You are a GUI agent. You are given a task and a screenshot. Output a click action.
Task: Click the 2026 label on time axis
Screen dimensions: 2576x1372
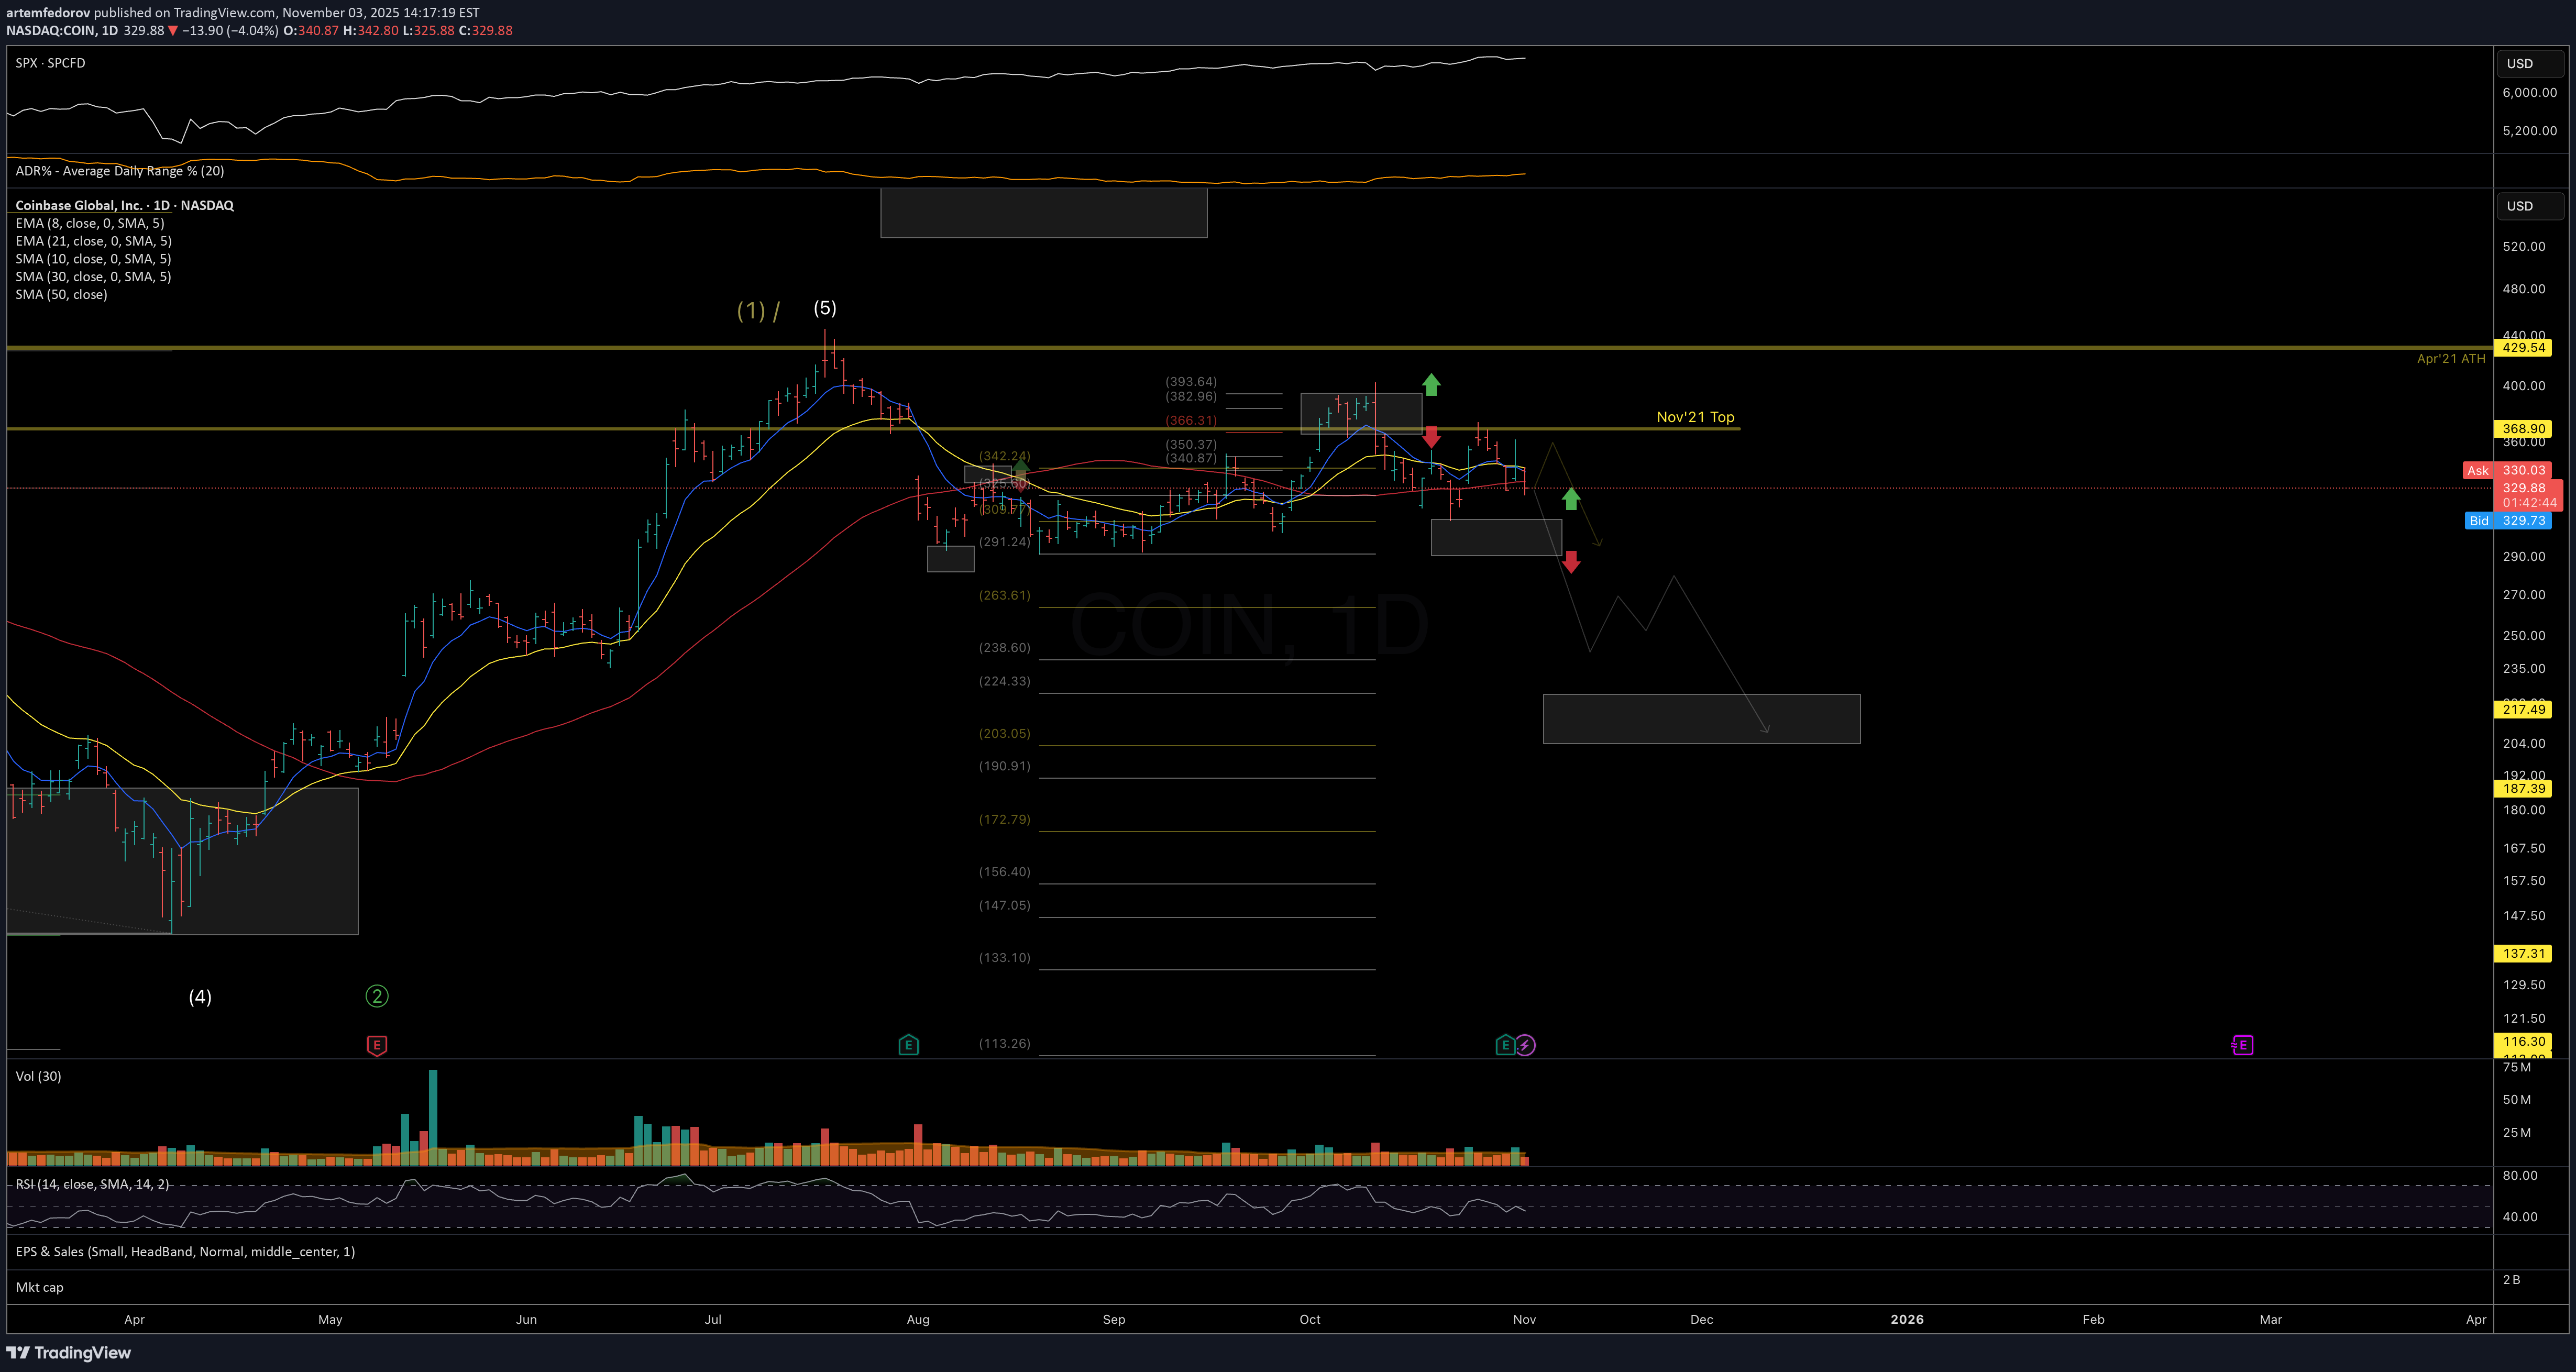click(1906, 1319)
